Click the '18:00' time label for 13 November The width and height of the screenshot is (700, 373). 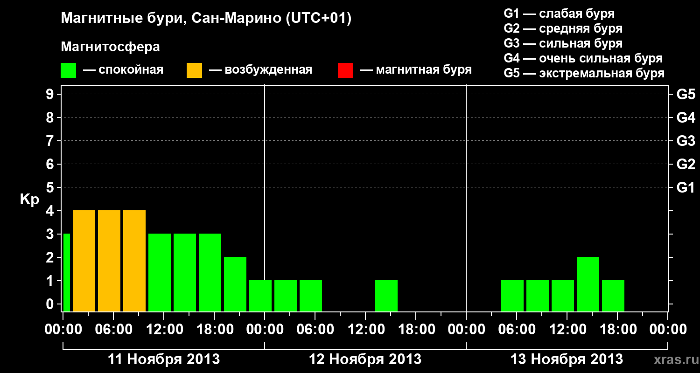coord(617,330)
